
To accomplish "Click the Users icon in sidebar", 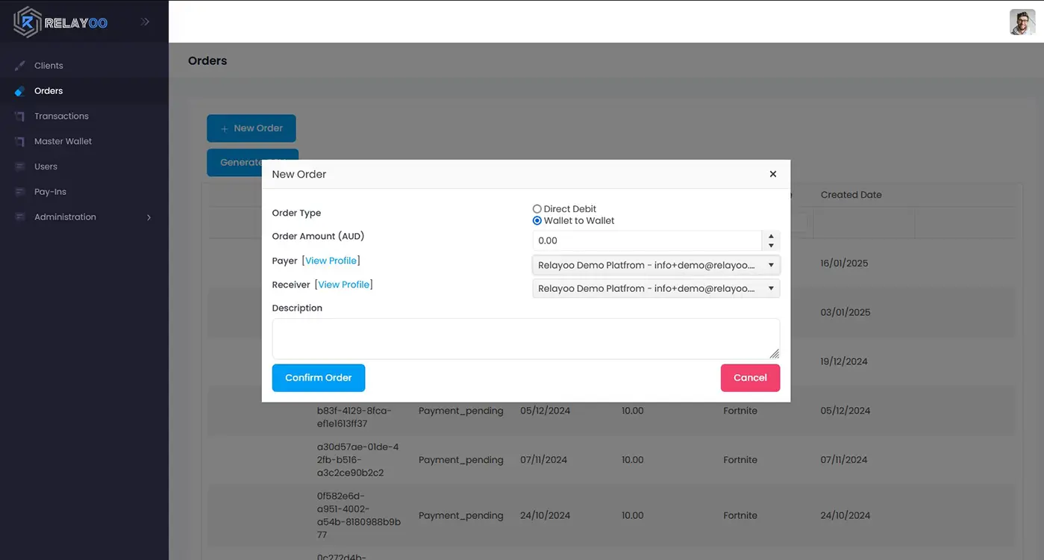I will (20, 167).
